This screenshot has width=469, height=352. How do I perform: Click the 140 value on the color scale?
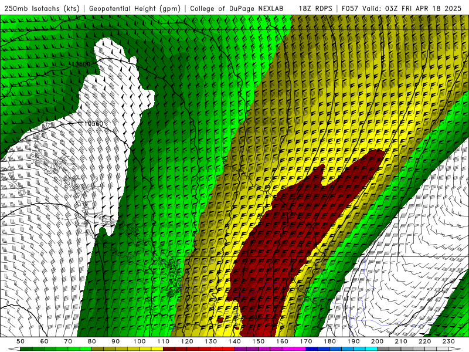pyautogui.click(x=235, y=341)
